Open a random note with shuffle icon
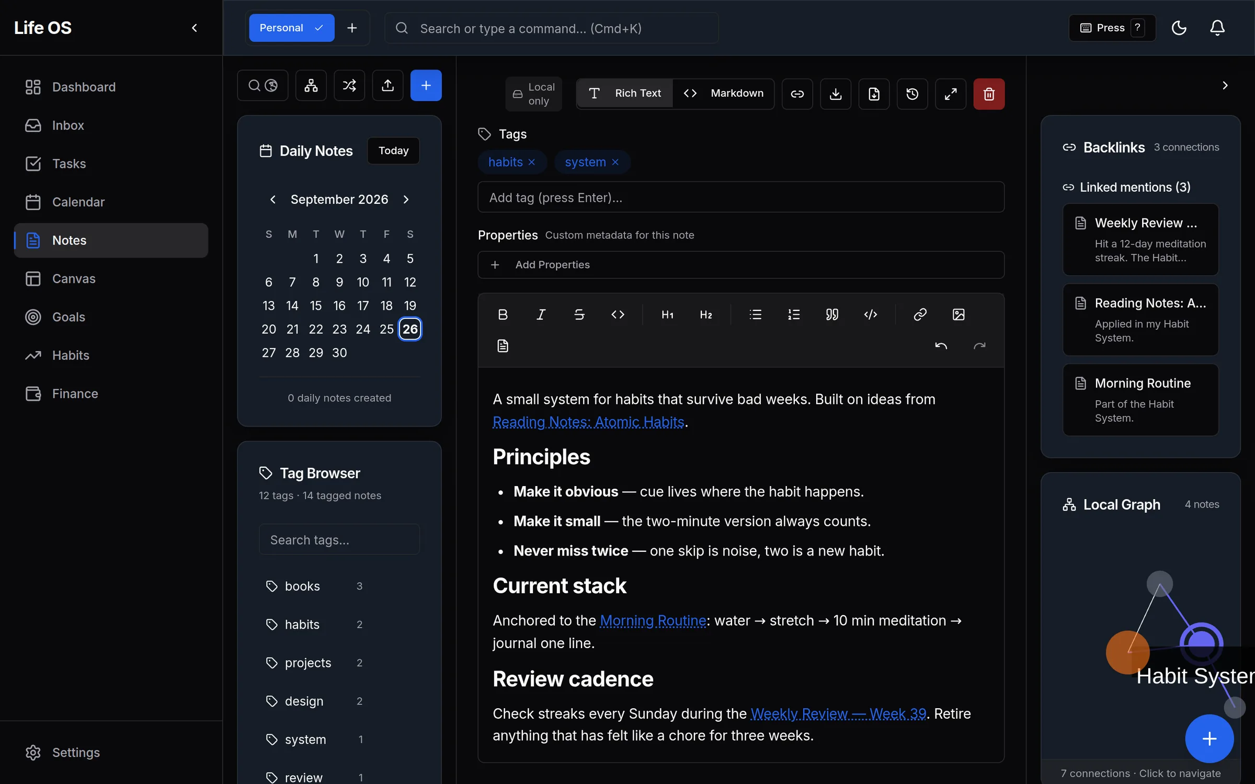 pos(349,85)
